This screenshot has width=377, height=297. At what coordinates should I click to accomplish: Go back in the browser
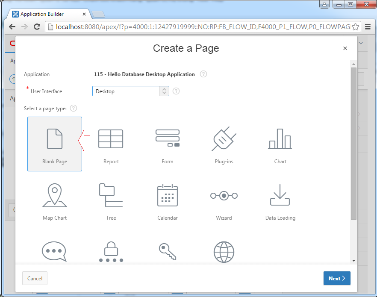coord(12,26)
